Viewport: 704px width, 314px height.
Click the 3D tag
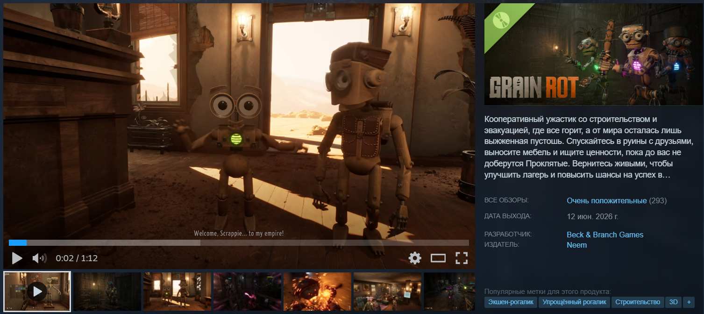pyautogui.click(x=674, y=302)
